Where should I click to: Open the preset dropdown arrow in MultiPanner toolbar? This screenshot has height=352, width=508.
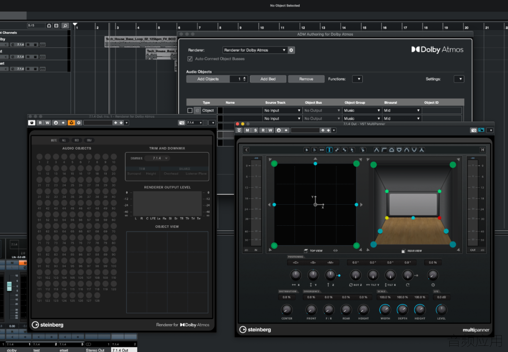[333, 130]
